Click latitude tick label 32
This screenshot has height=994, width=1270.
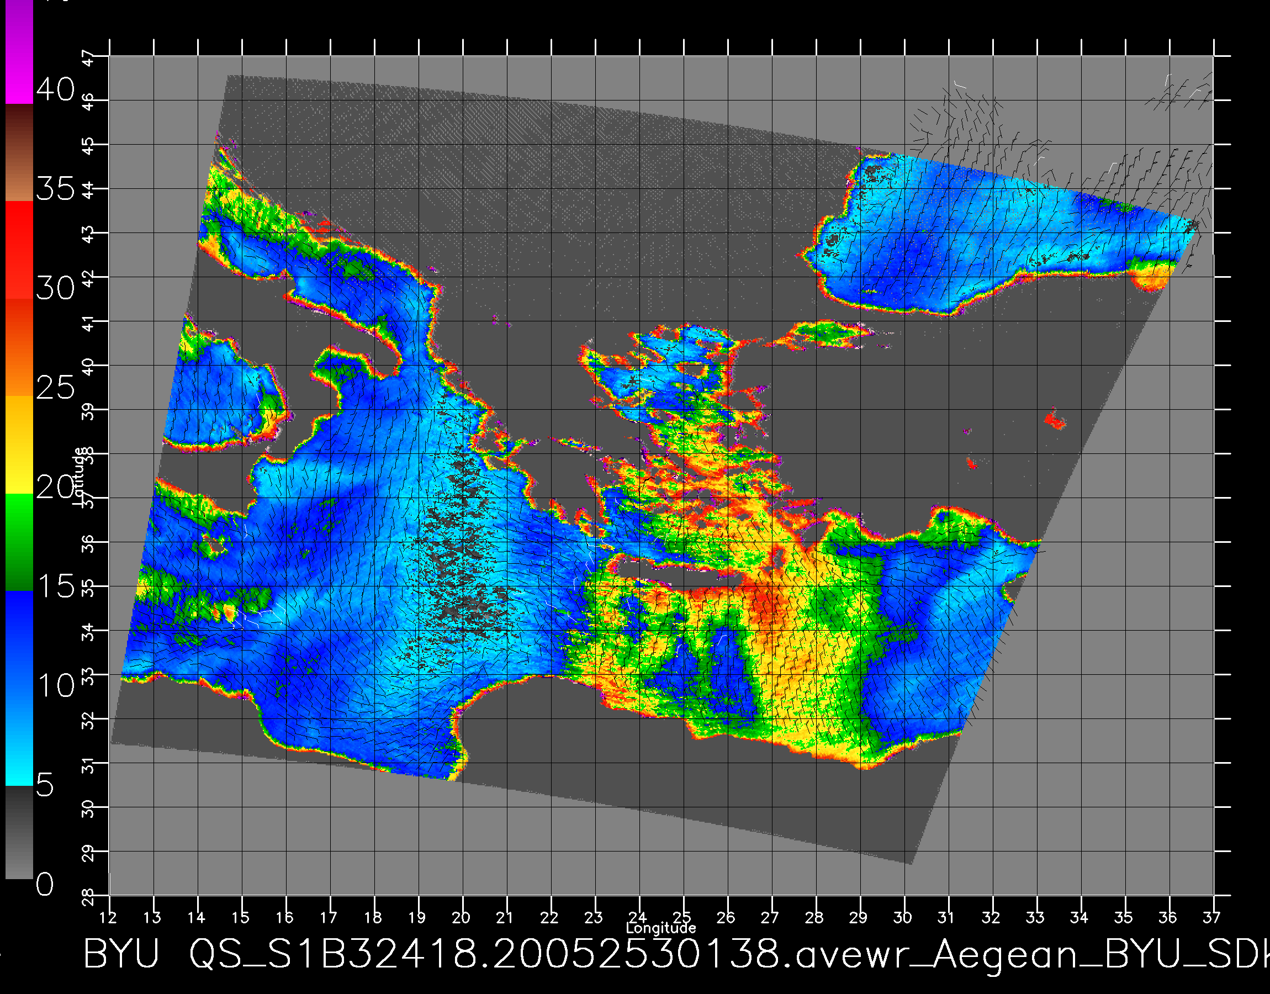[x=88, y=721]
